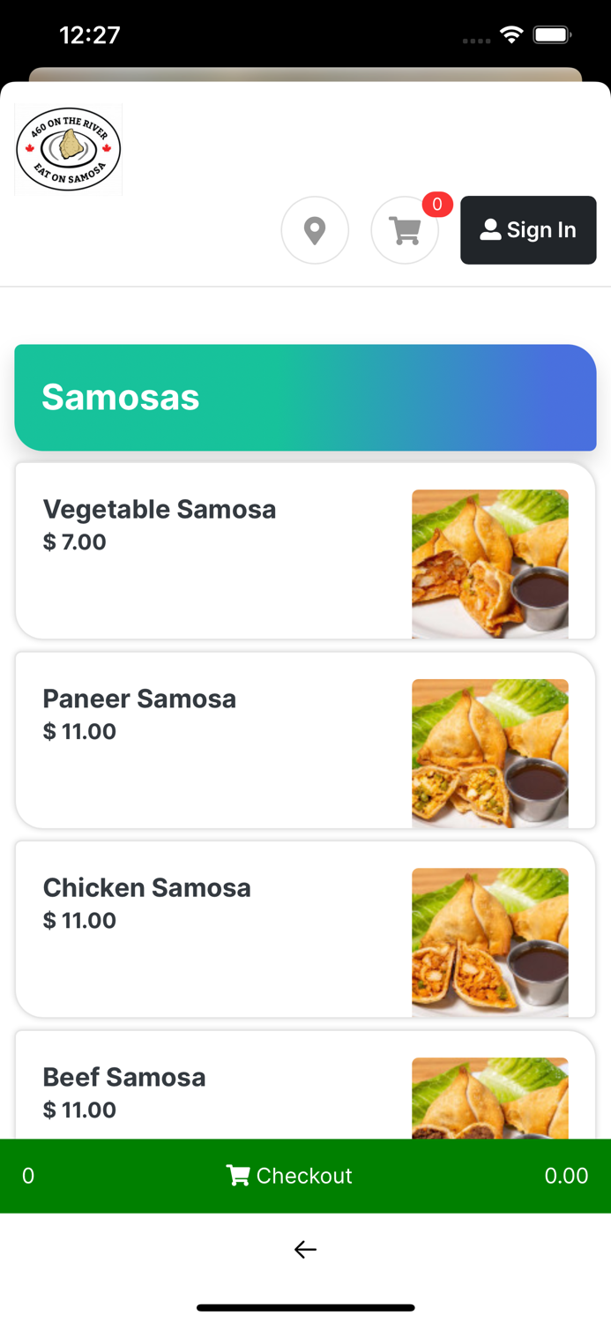Tap the Wi-Fi icon in the status bar
This screenshot has width=611, height=1323.
(x=513, y=35)
